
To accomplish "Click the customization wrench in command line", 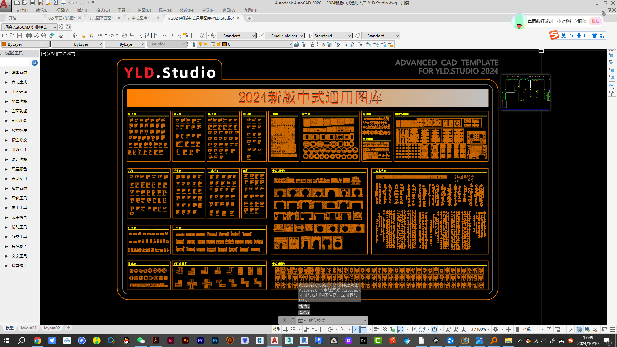I will click(292, 320).
